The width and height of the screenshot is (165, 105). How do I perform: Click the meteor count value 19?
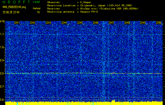[x=38, y=12]
